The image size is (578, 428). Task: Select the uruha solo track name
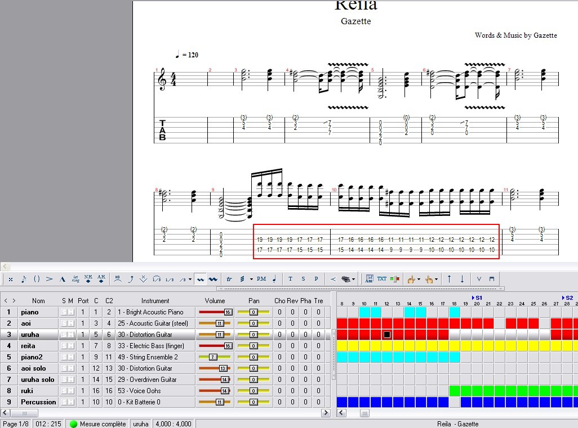(38, 380)
